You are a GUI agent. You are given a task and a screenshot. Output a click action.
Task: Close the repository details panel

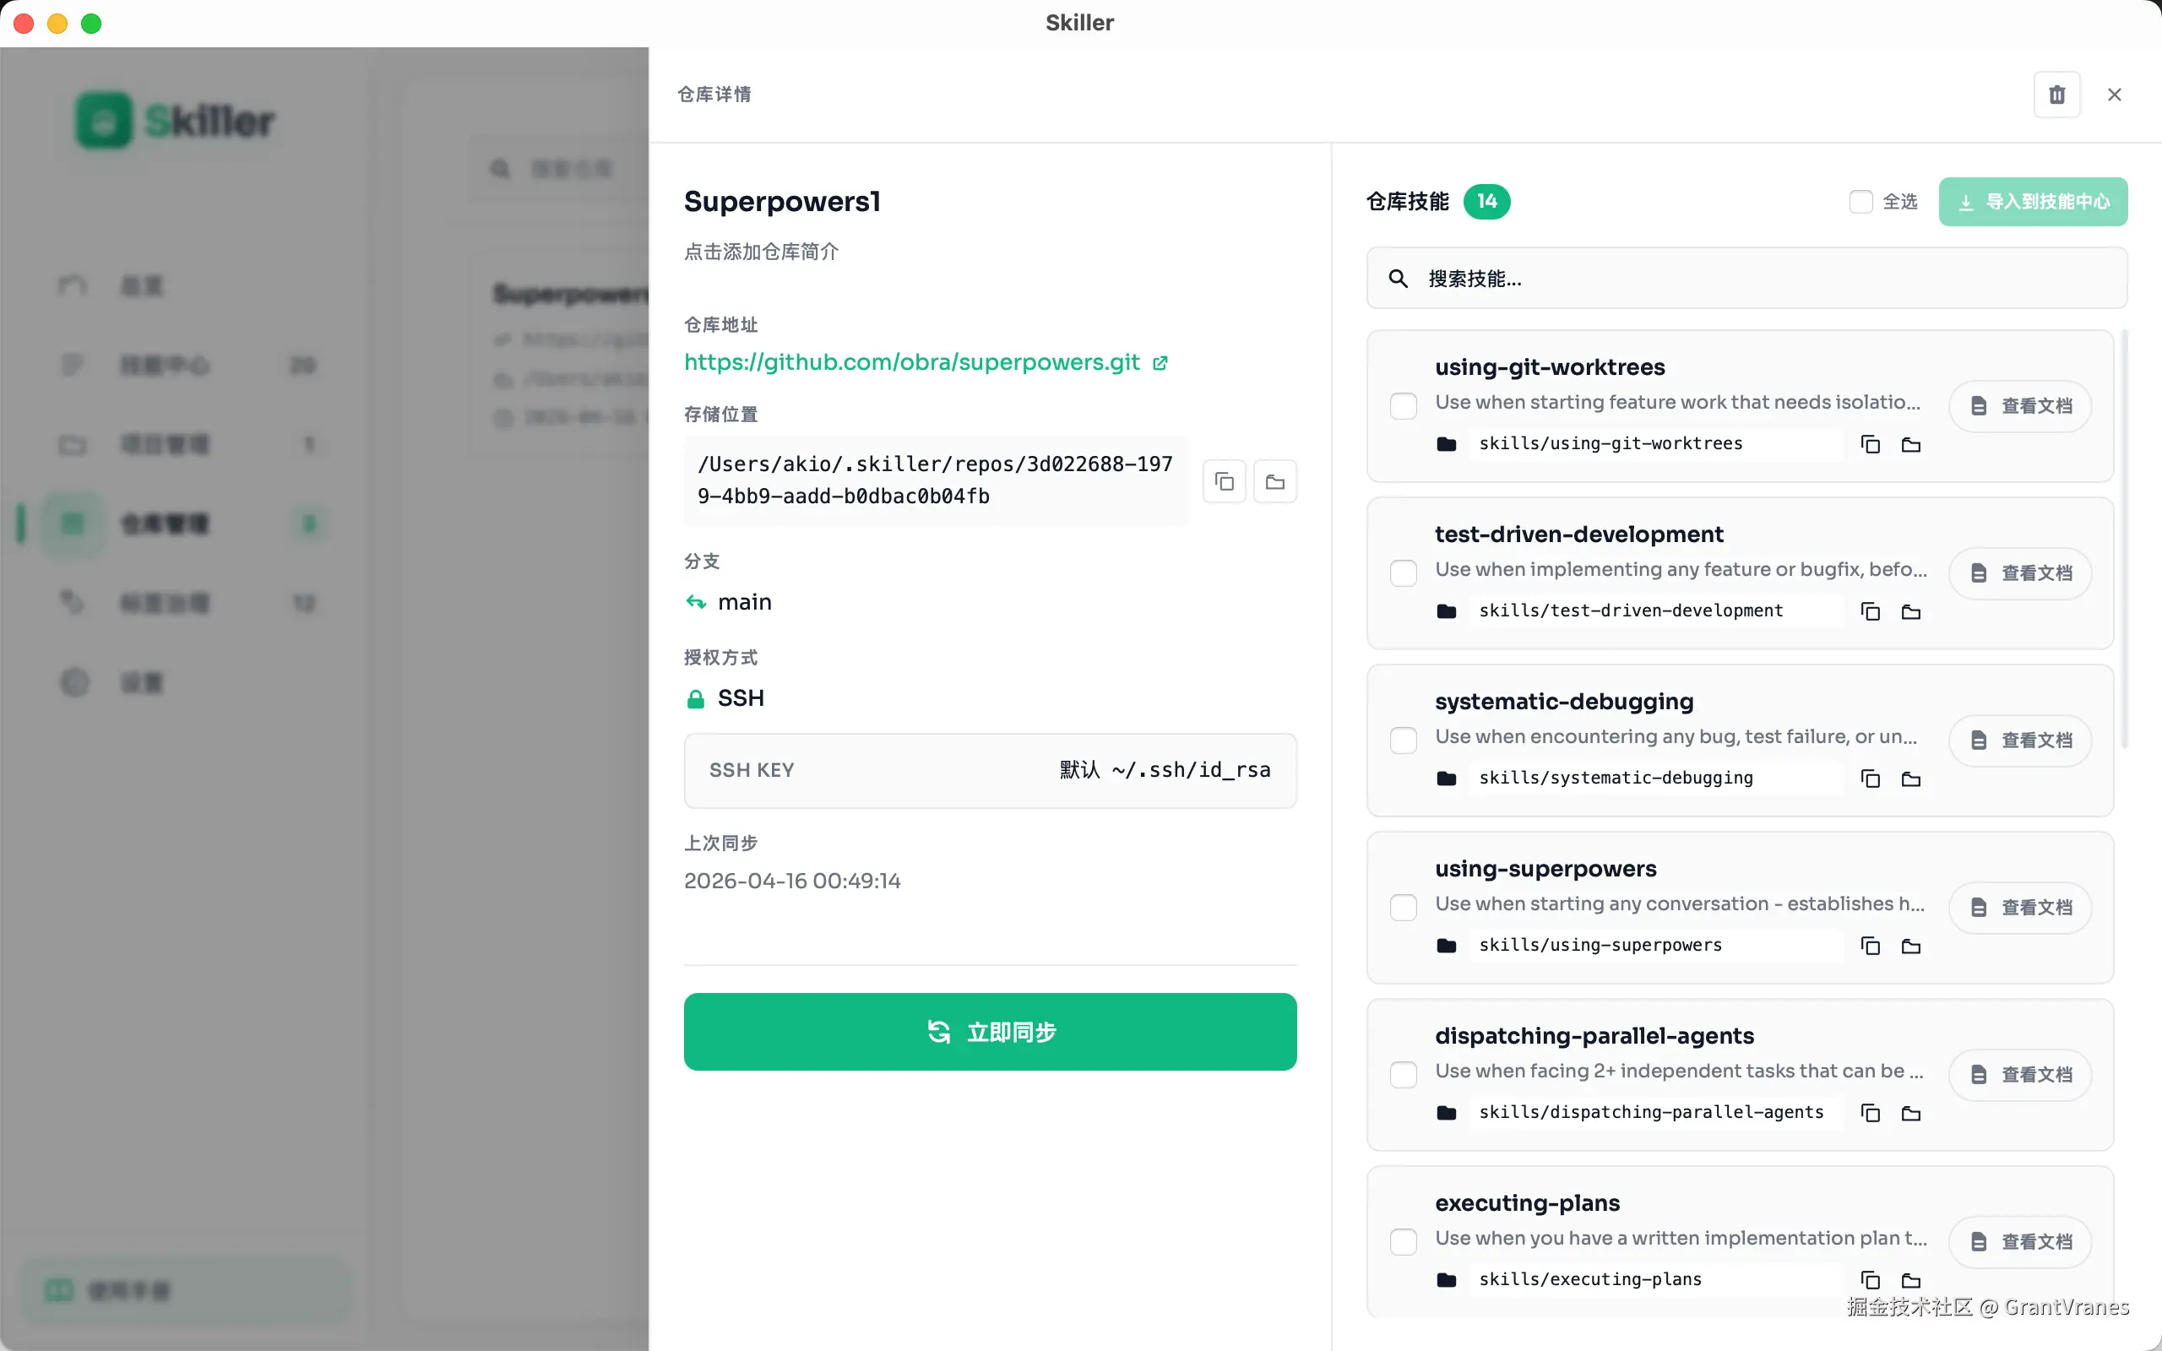(2114, 95)
